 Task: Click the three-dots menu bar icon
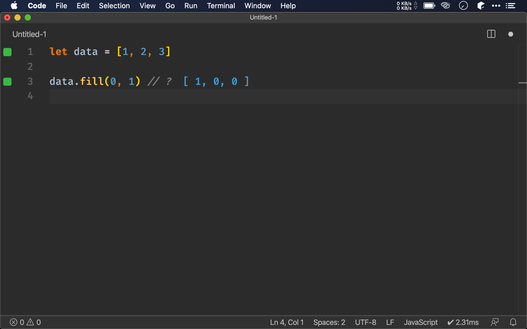[496, 6]
